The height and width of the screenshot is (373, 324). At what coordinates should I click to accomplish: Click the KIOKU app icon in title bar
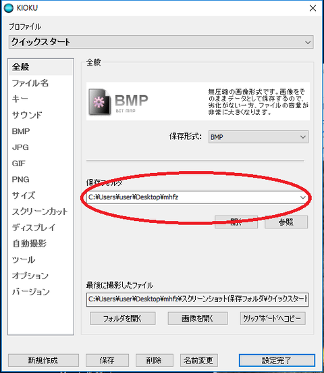[x=9, y=8]
